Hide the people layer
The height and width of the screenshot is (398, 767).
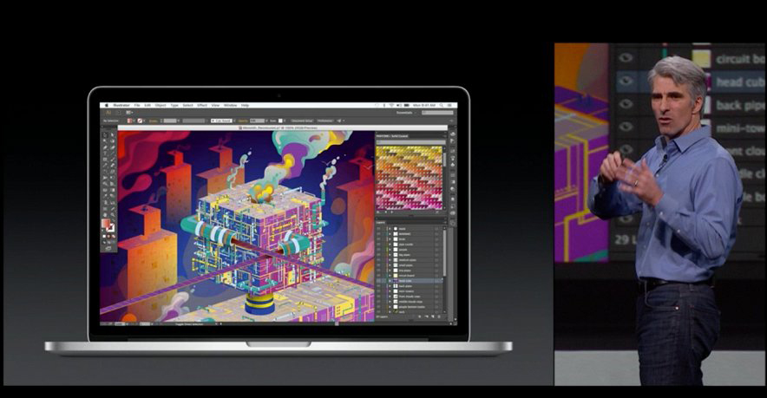pyautogui.click(x=378, y=250)
